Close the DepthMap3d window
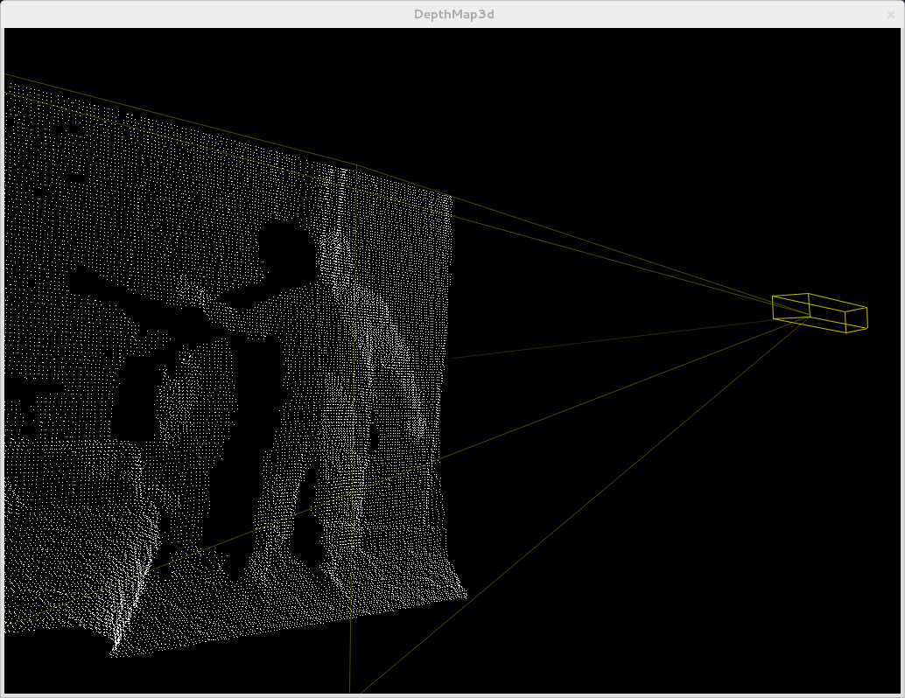The height and width of the screenshot is (698, 905). (x=891, y=14)
